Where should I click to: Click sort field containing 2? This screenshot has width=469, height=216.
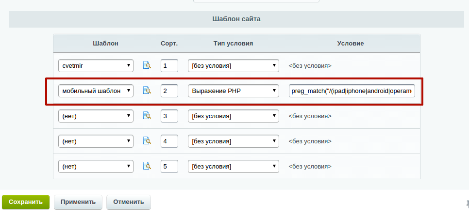[x=169, y=91]
